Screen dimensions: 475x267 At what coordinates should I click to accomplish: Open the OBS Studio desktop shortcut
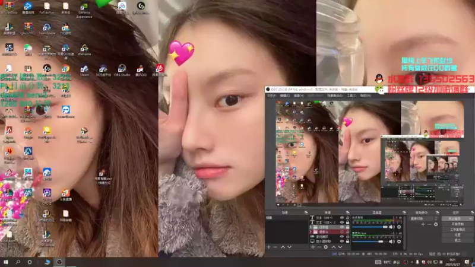[122, 70]
